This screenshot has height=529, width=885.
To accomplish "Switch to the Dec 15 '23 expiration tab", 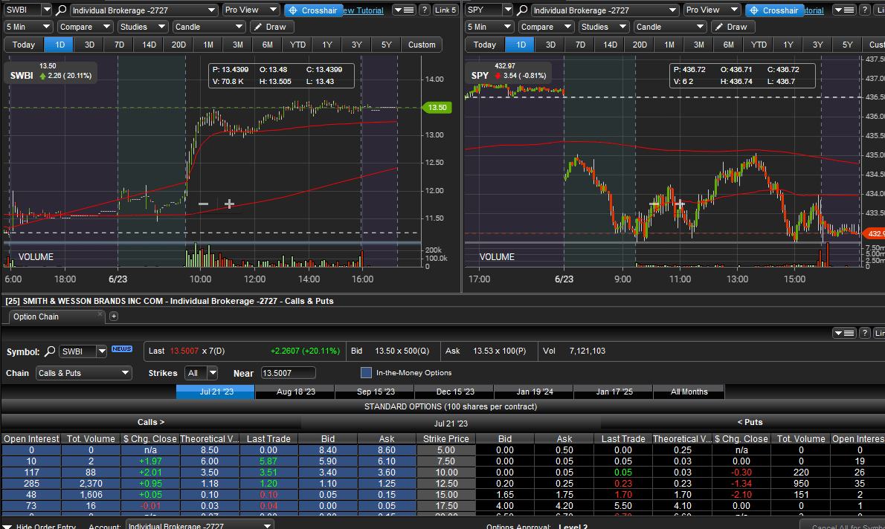I will tap(454, 392).
